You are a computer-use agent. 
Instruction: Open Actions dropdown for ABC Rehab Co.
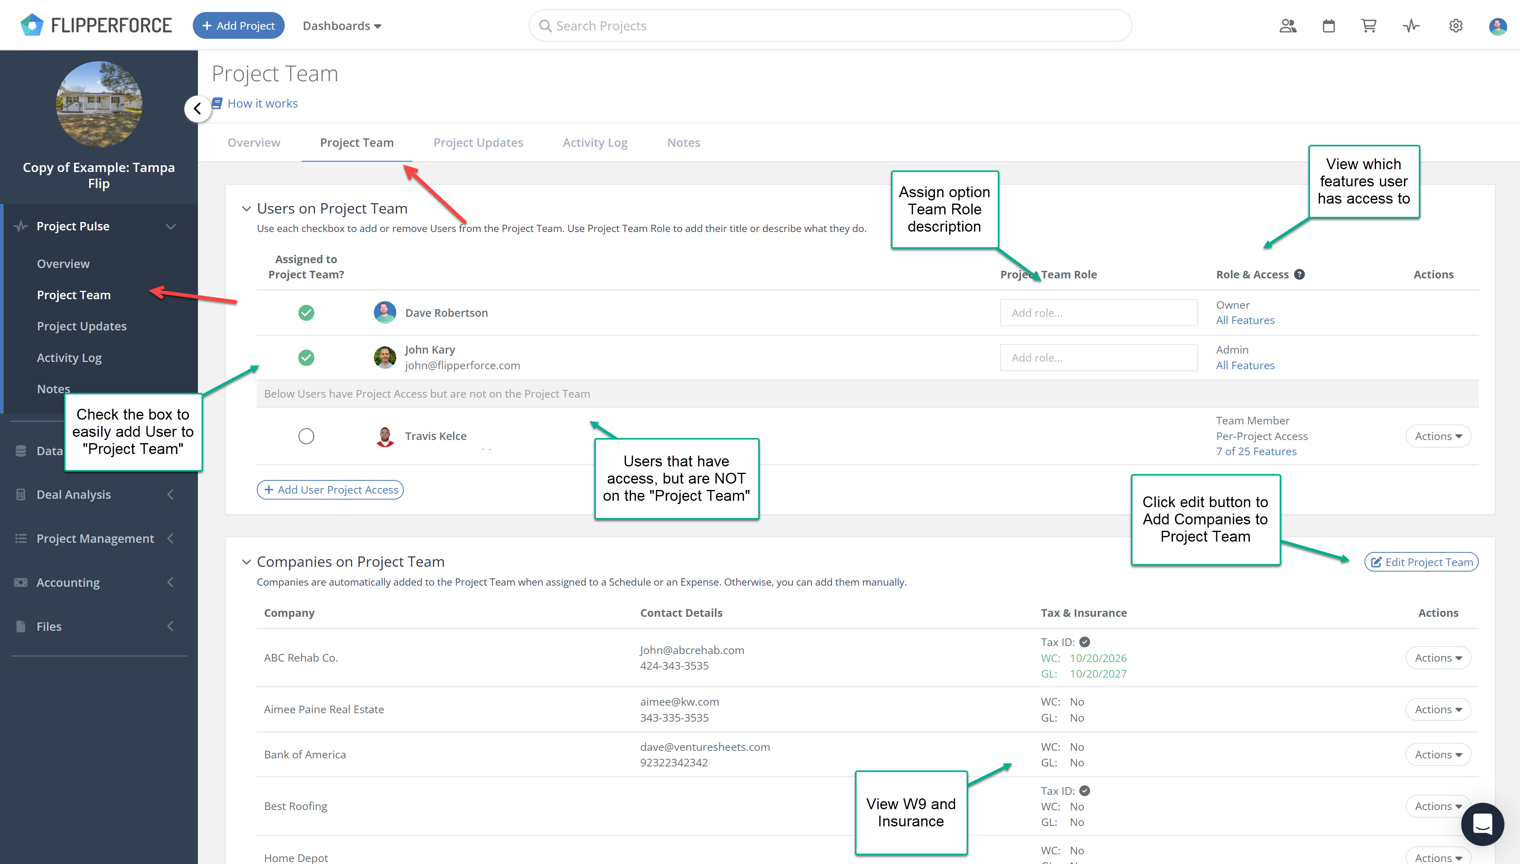point(1438,658)
